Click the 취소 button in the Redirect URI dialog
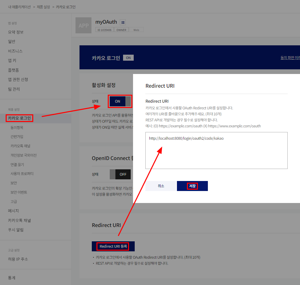Screen dimensions: 300x285 pyautogui.click(x=161, y=186)
